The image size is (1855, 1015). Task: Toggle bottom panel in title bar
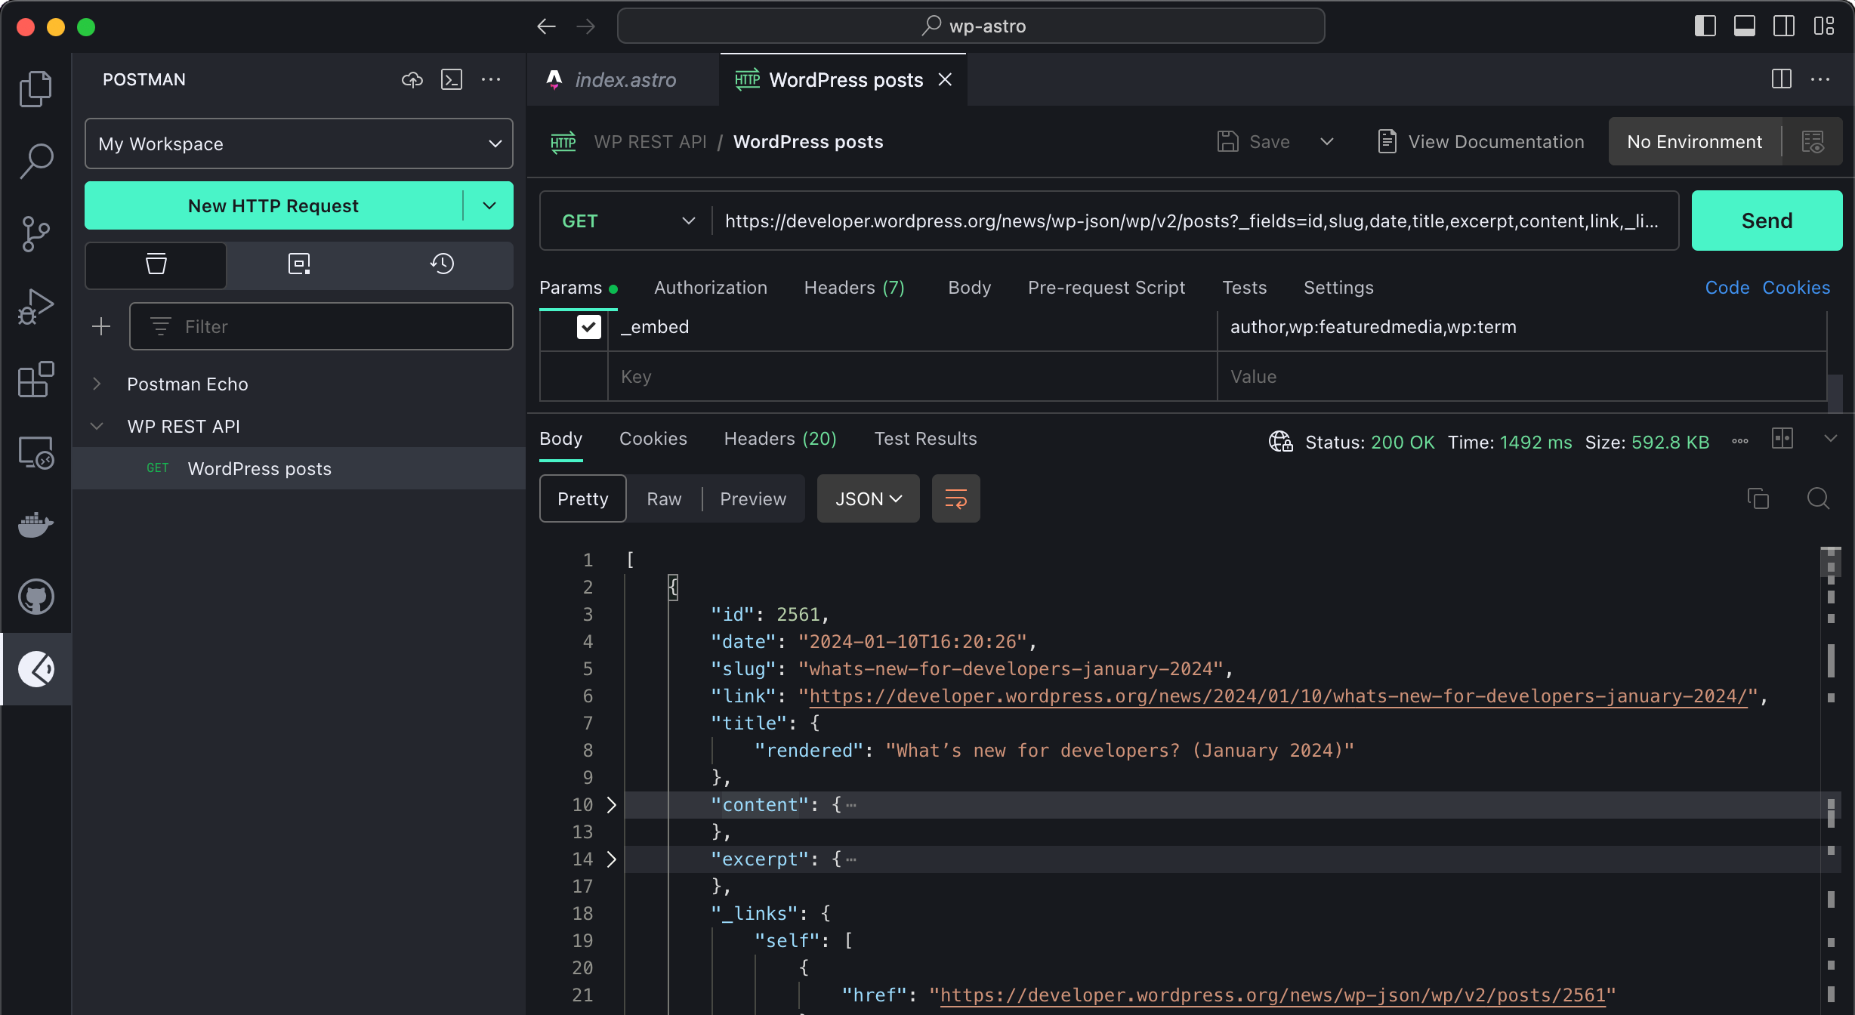(x=1745, y=26)
